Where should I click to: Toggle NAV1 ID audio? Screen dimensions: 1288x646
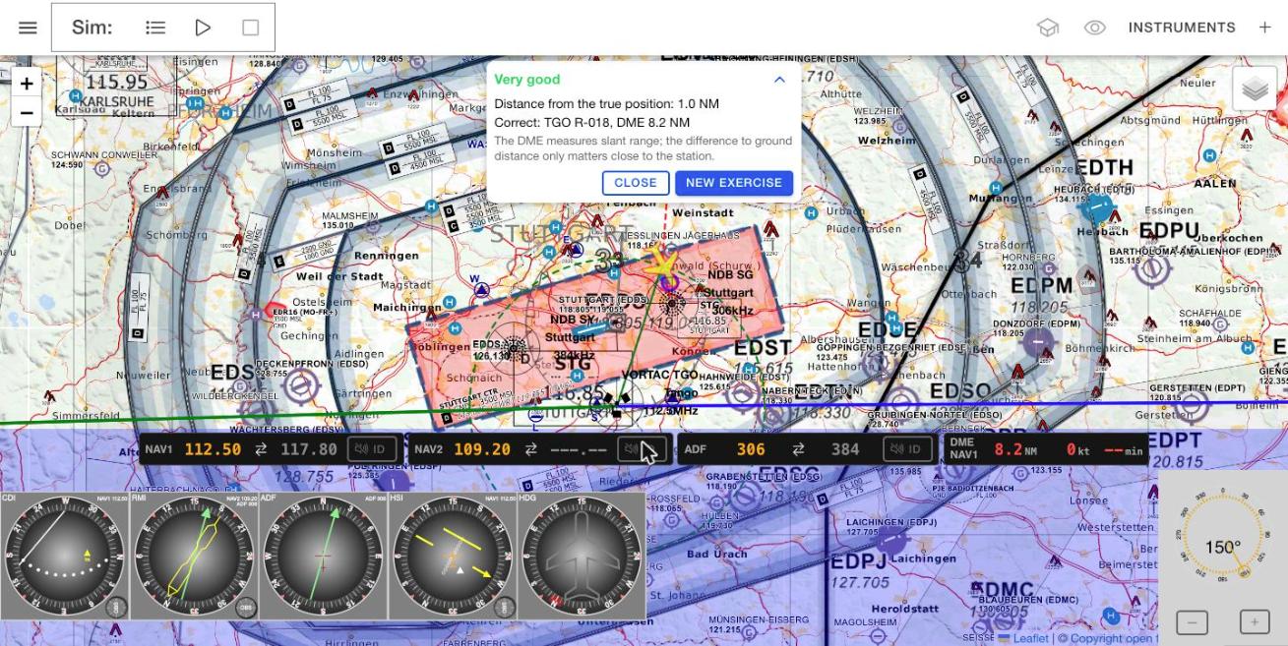click(x=373, y=449)
